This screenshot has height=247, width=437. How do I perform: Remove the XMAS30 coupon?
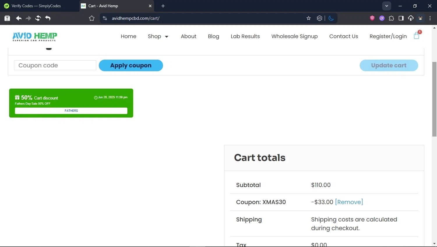[349, 202]
